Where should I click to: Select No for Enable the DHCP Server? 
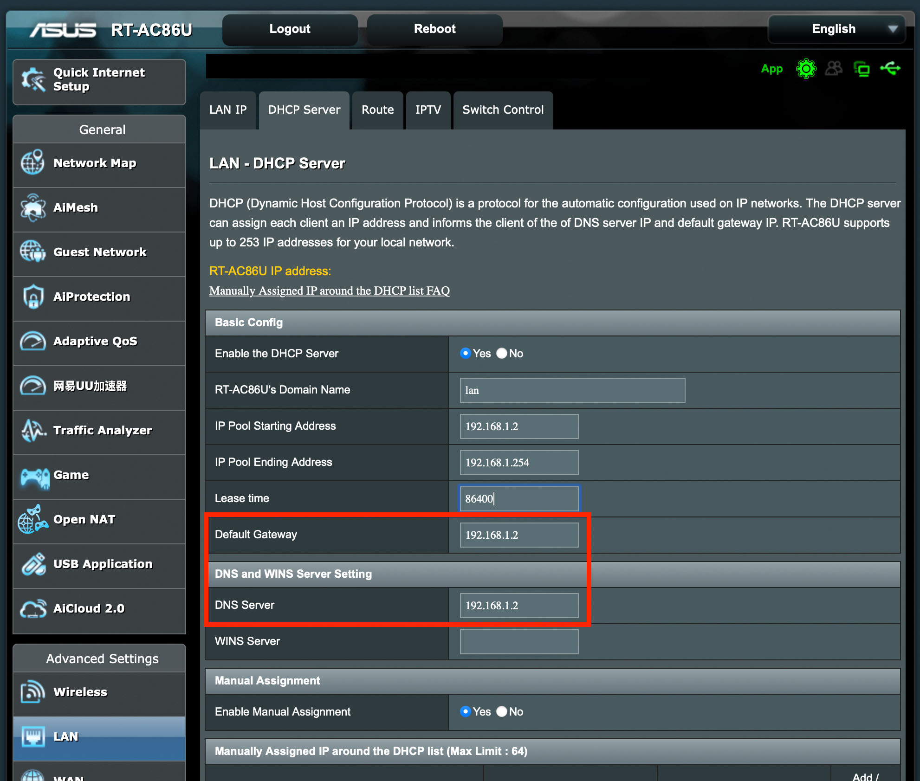pyautogui.click(x=502, y=354)
